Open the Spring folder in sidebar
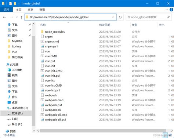 click(x=16, y=46)
